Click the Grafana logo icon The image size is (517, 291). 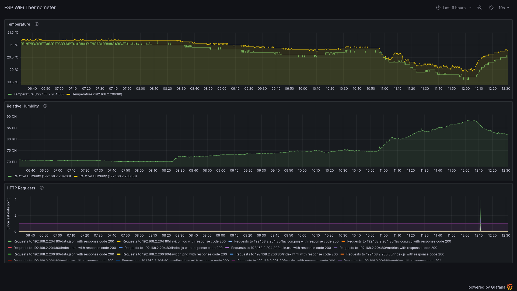point(510,287)
